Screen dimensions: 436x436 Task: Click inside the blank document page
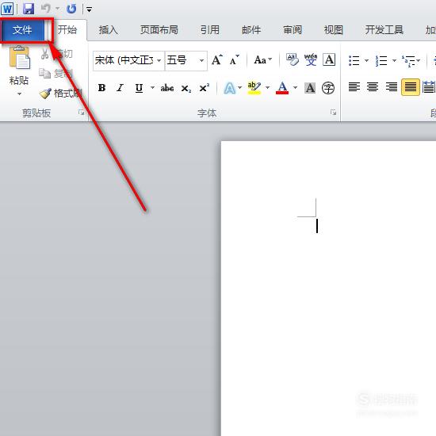328,289
